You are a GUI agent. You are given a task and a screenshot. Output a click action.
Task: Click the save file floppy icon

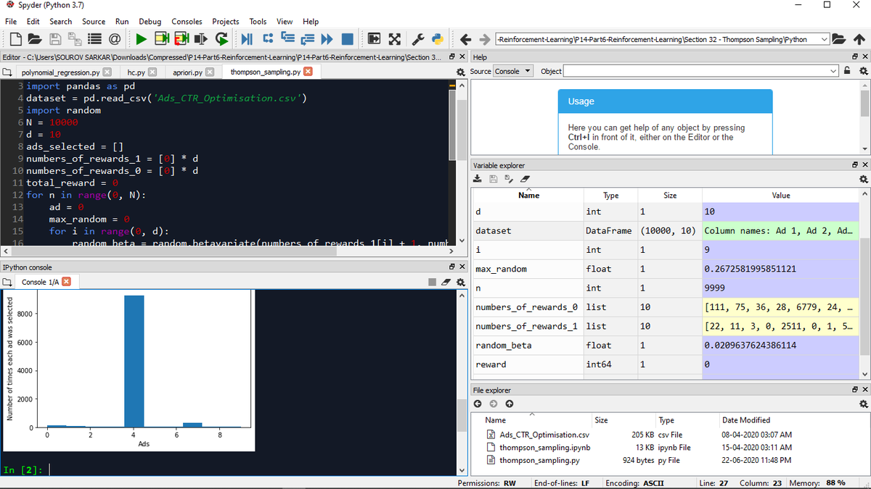(55, 39)
